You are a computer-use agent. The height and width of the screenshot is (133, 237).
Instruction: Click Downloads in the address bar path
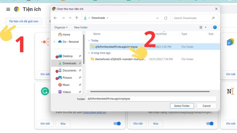coord(98,18)
